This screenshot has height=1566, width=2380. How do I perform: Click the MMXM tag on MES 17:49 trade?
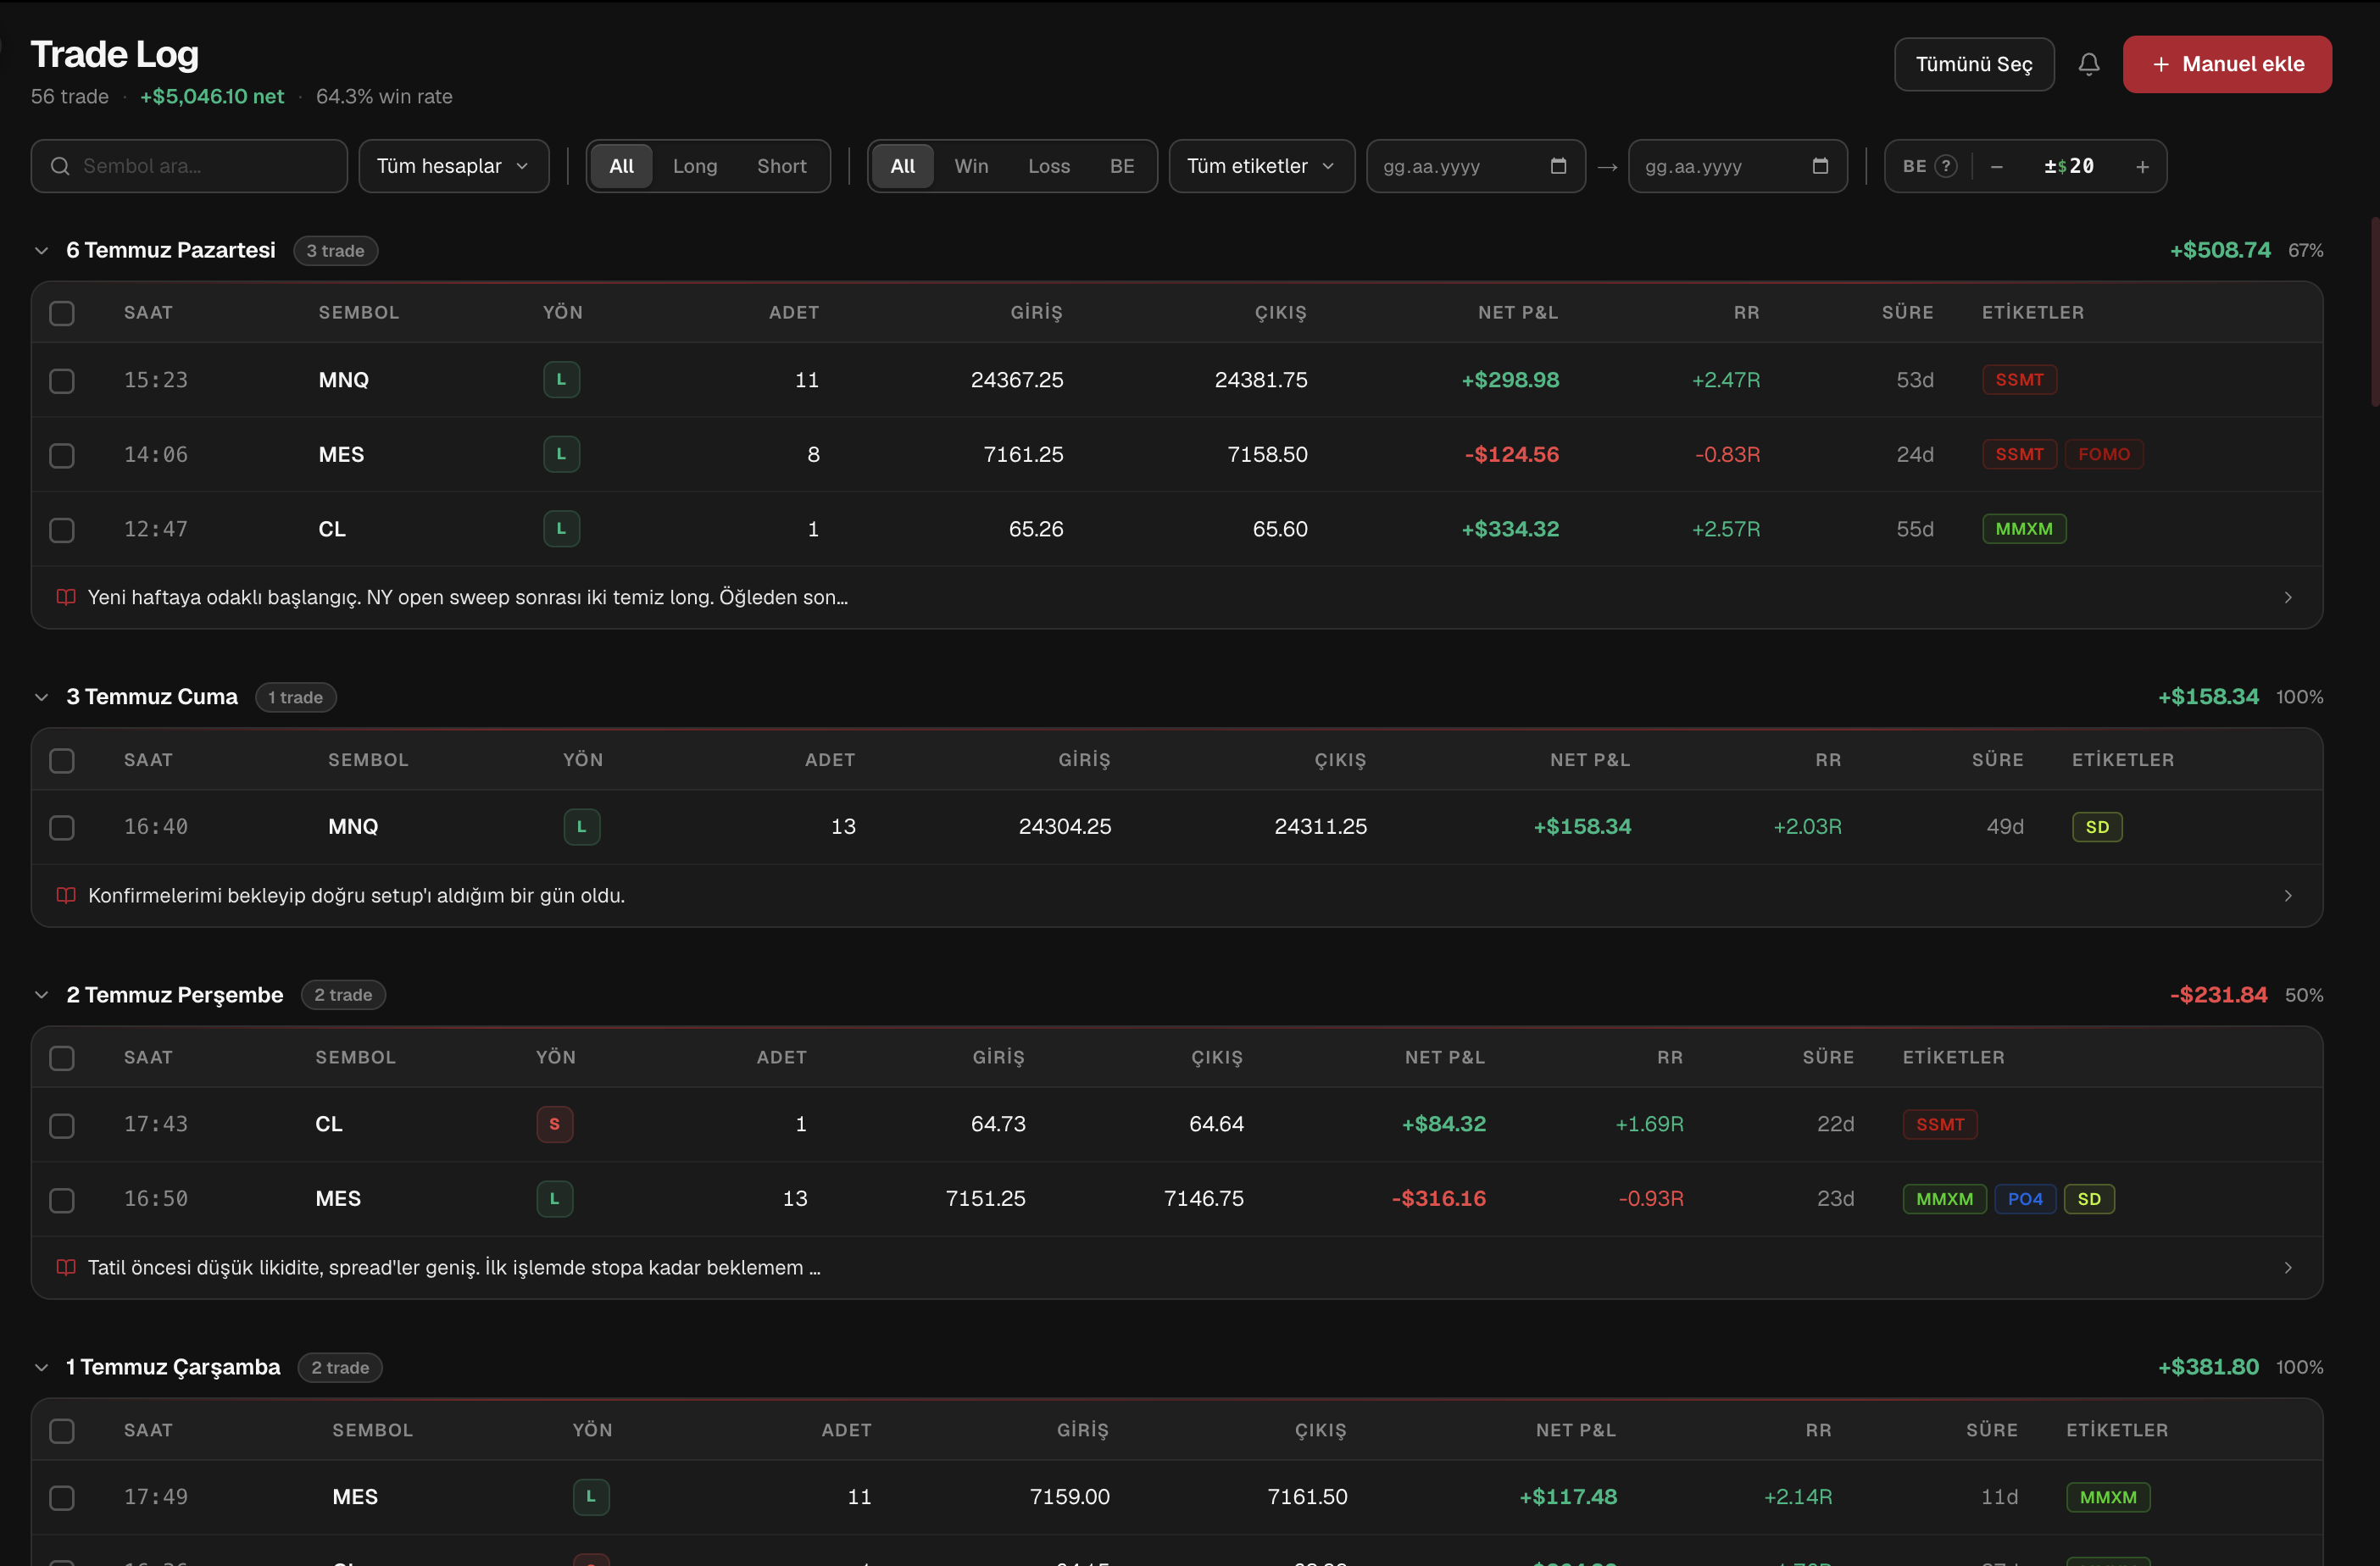click(x=2107, y=1497)
